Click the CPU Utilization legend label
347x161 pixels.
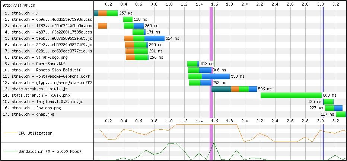click(35, 133)
